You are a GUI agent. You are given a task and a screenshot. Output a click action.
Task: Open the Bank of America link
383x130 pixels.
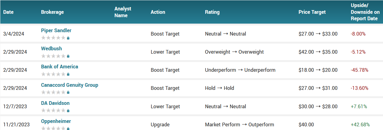pyautogui.click(x=59, y=67)
